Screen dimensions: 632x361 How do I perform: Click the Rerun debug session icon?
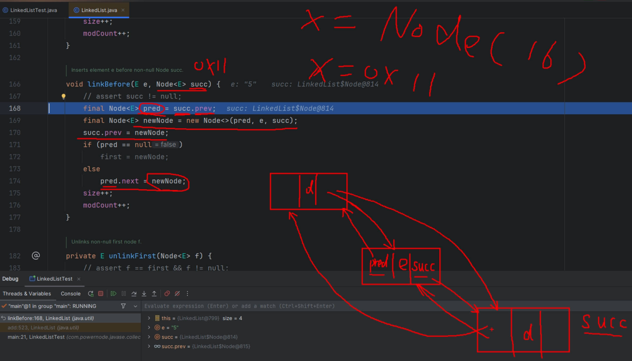click(91, 293)
